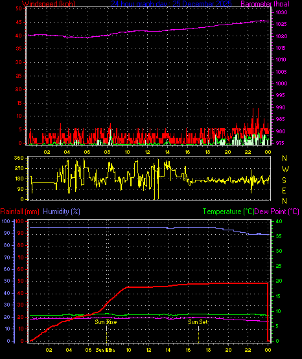Click the '16' hour label under rainfall graph

[x=188, y=350]
